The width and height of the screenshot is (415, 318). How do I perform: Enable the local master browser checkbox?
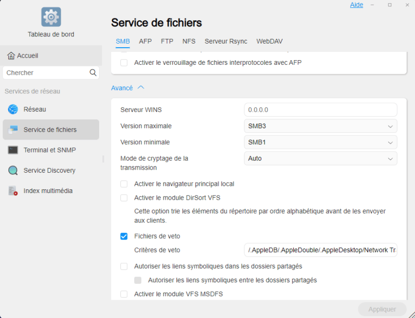124,184
